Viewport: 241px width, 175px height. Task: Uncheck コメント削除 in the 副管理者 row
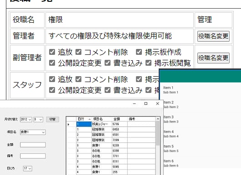pos(78,52)
